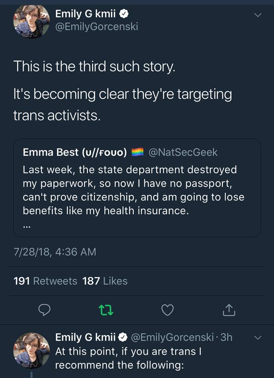Tap the 7/28/18, 4:36 AM timestamp
This screenshot has width=274, height=378.
click(x=55, y=252)
